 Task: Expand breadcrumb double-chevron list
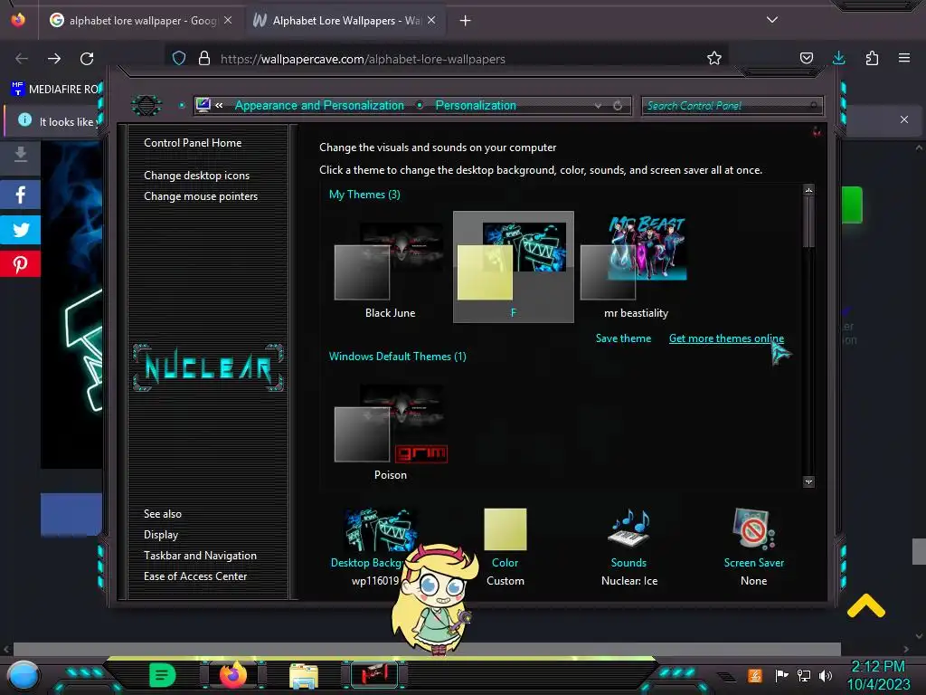(219, 105)
